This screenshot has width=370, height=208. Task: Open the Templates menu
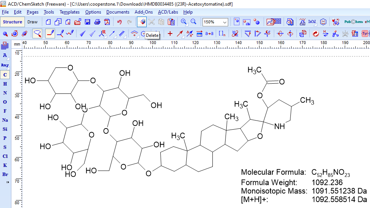(69, 12)
